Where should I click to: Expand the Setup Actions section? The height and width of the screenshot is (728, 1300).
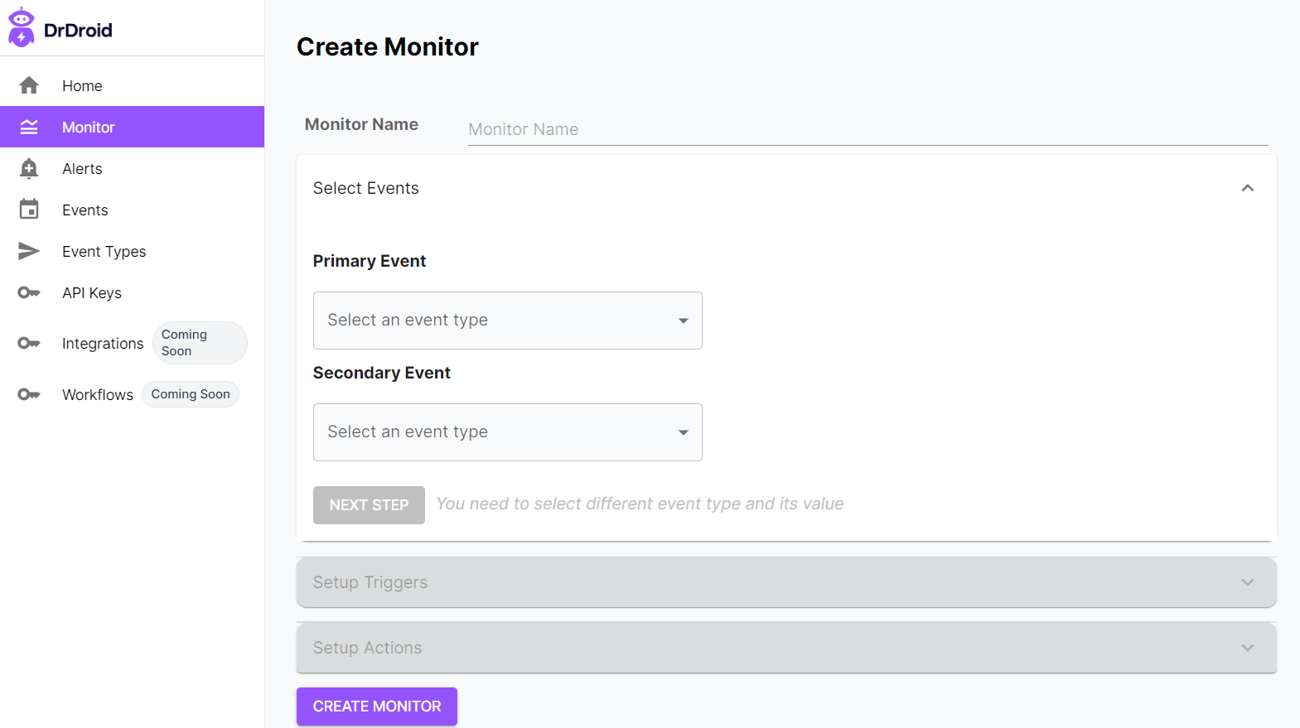click(x=785, y=648)
